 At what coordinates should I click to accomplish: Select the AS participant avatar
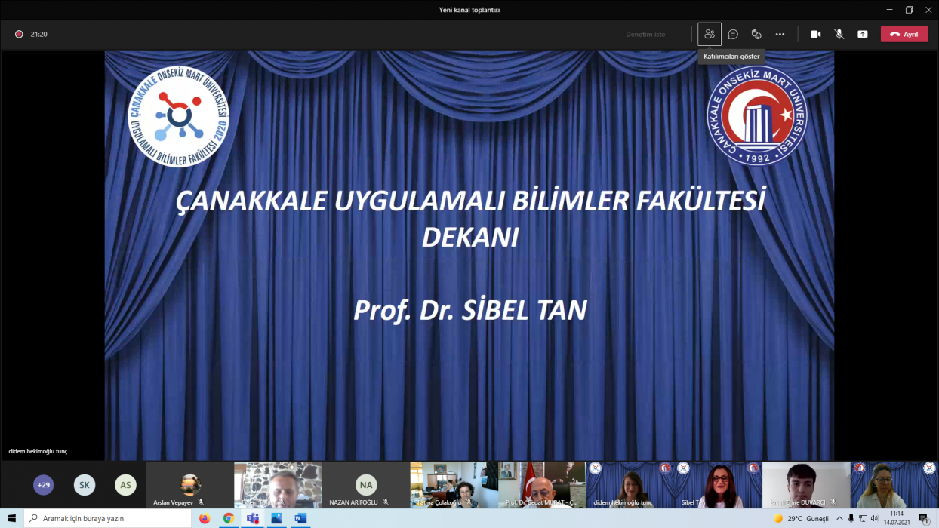(125, 485)
